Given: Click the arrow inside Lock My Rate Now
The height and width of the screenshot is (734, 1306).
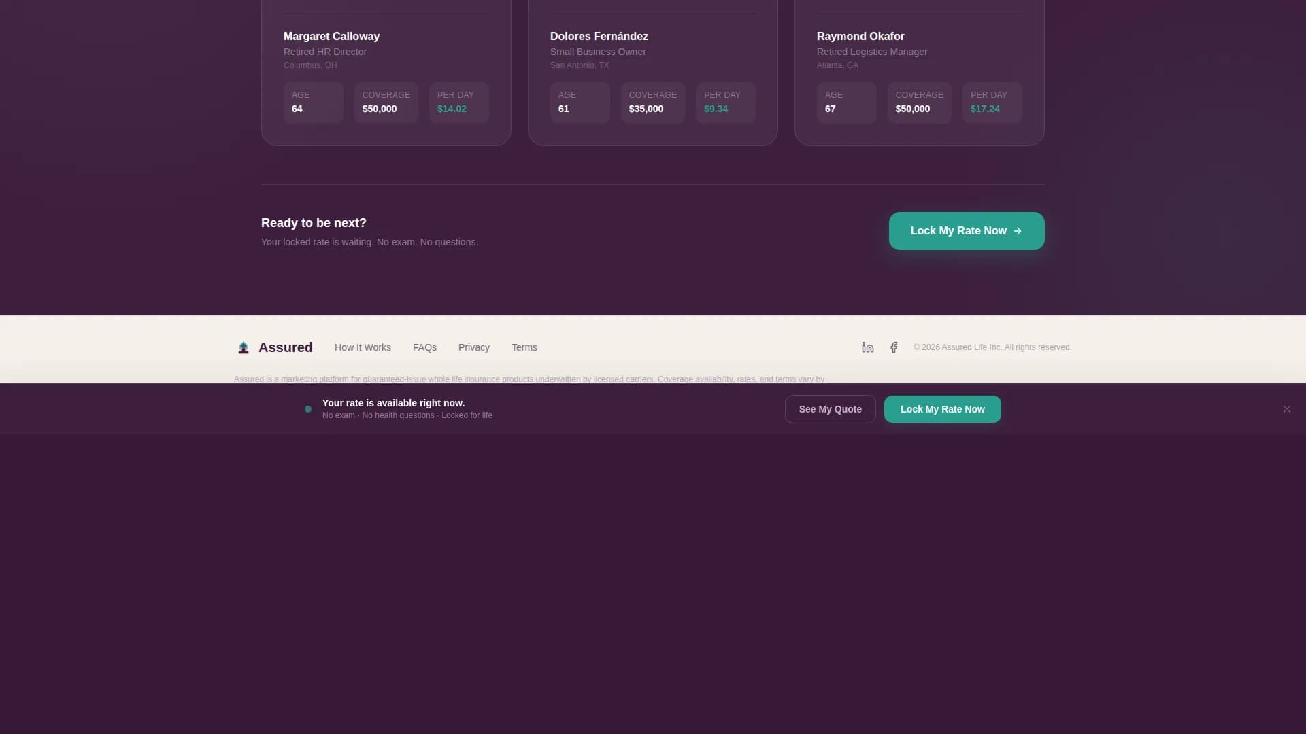Looking at the screenshot, I should [1018, 231].
